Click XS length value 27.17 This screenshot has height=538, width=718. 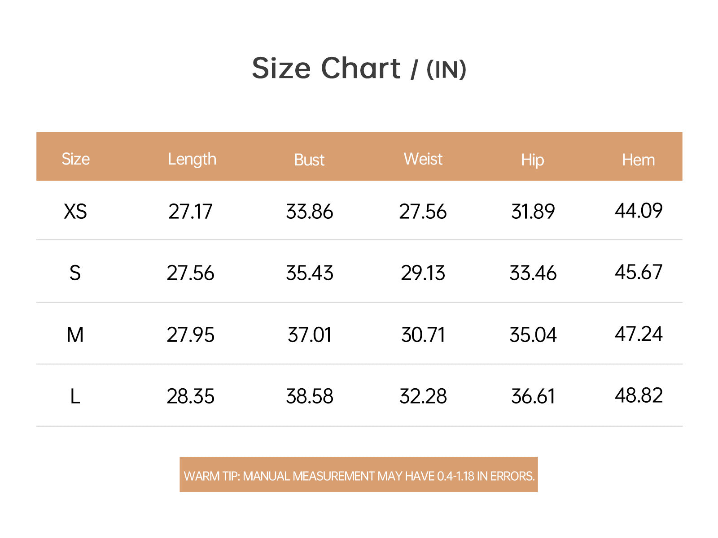pos(190,212)
